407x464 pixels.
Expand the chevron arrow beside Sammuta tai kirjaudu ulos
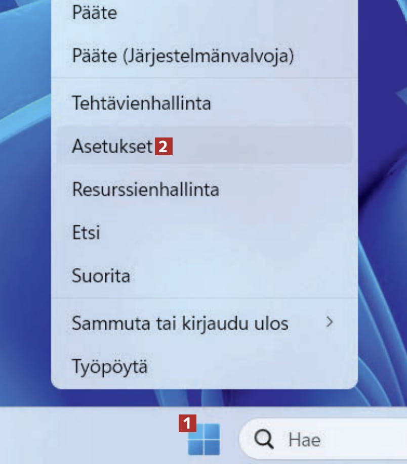tap(330, 322)
